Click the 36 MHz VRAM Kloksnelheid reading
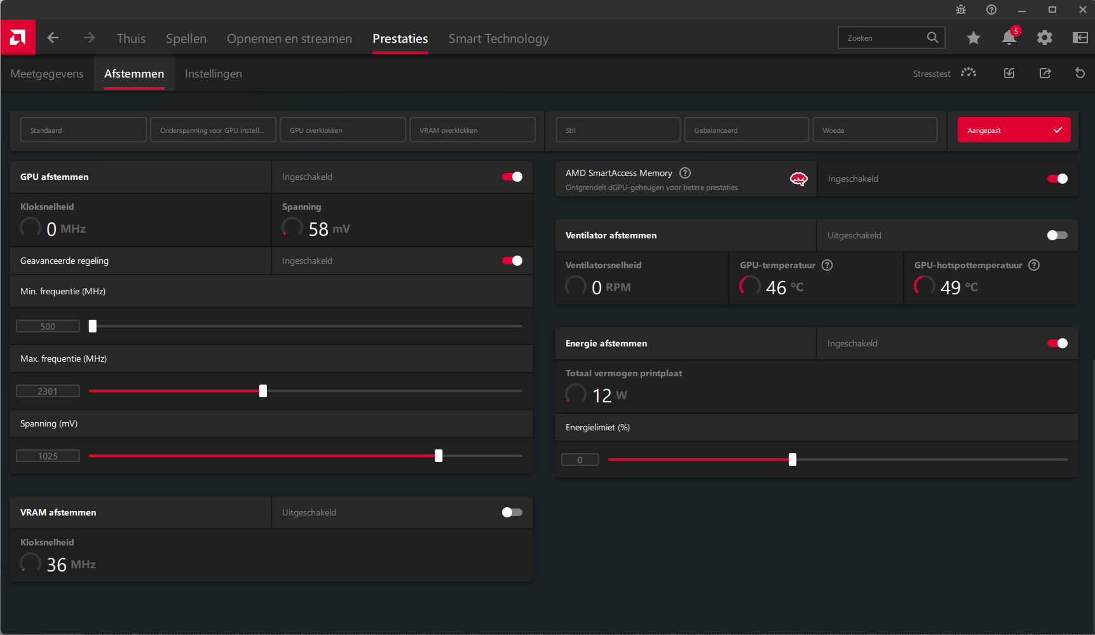The width and height of the screenshot is (1095, 635). [x=71, y=564]
